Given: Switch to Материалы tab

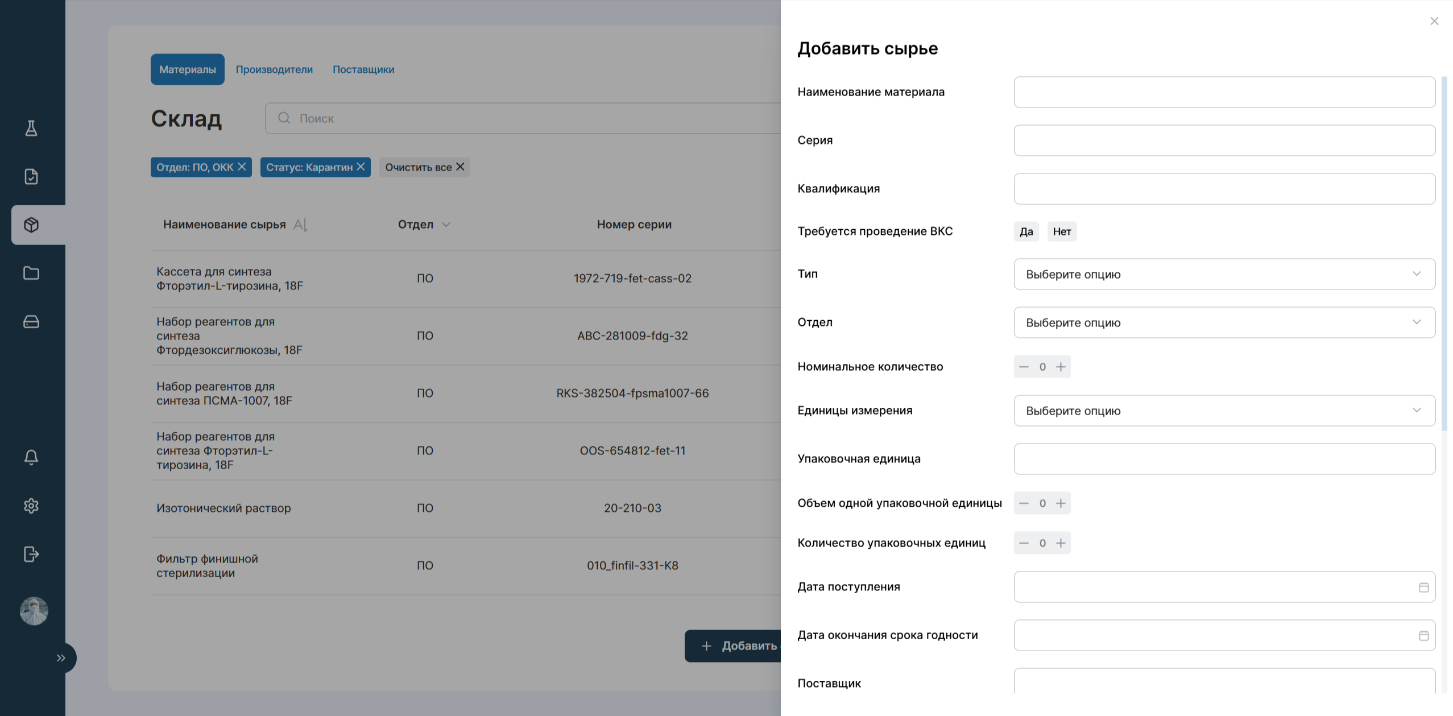Looking at the screenshot, I should pyautogui.click(x=188, y=69).
